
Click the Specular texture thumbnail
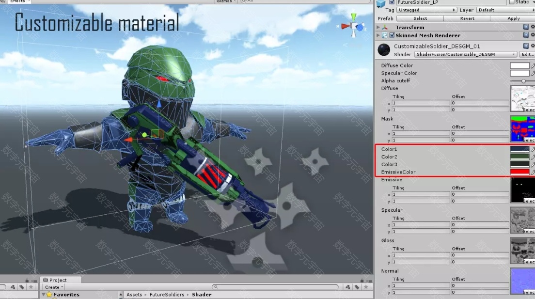pyautogui.click(x=523, y=220)
